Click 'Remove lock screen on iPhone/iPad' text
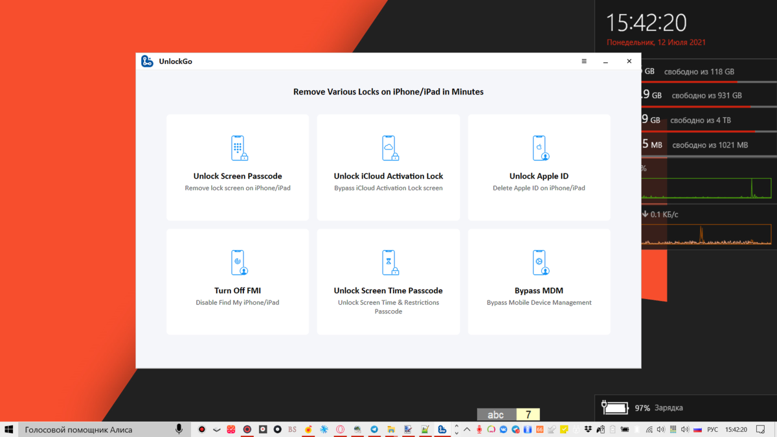777x437 pixels. tap(238, 188)
